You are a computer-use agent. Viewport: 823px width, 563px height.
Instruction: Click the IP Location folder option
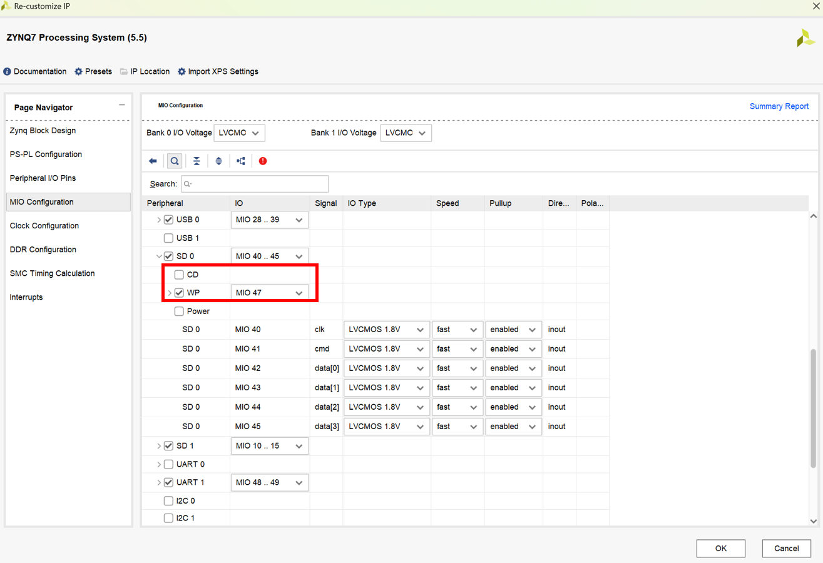pyautogui.click(x=145, y=71)
